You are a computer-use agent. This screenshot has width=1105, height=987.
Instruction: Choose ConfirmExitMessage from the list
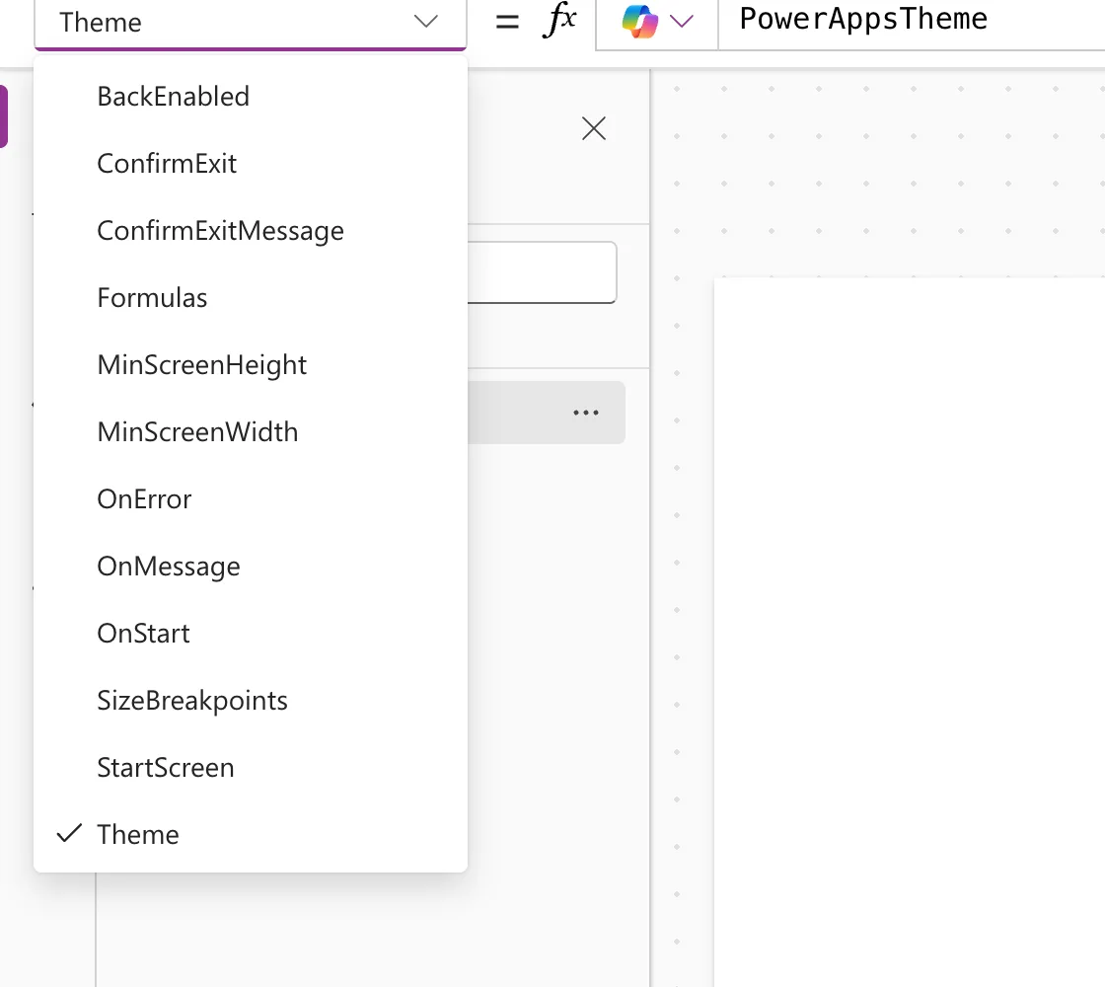pyautogui.click(x=251, y=231)
